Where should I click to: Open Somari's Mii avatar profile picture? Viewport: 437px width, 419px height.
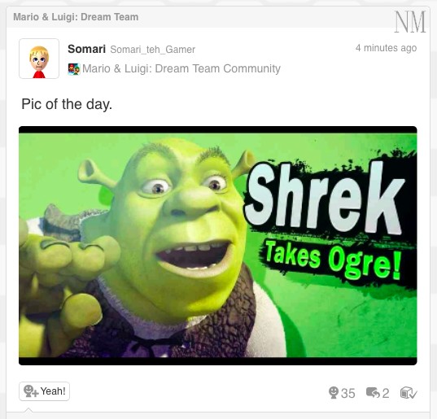(x=39, y=59)
